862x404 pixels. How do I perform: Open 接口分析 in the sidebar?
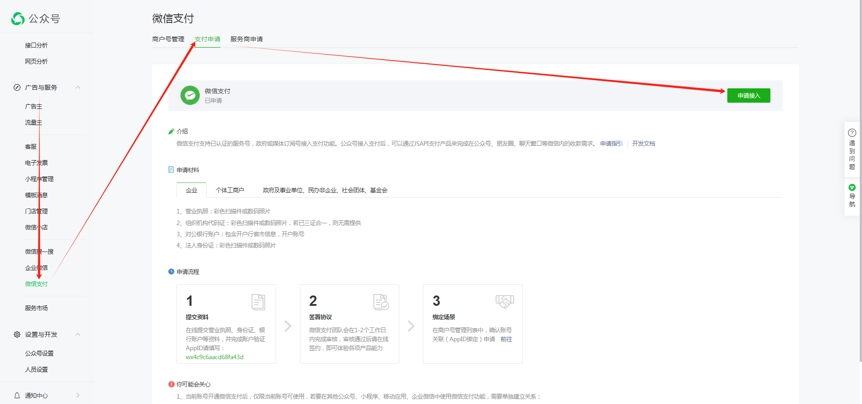(36, 45)
